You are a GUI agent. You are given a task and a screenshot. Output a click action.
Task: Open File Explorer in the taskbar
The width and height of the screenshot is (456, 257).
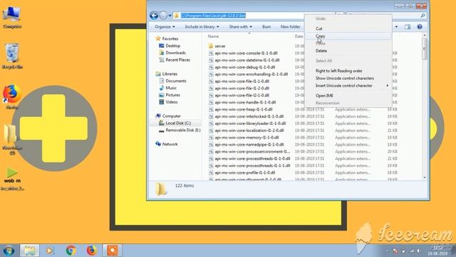[x=30, y=251]
